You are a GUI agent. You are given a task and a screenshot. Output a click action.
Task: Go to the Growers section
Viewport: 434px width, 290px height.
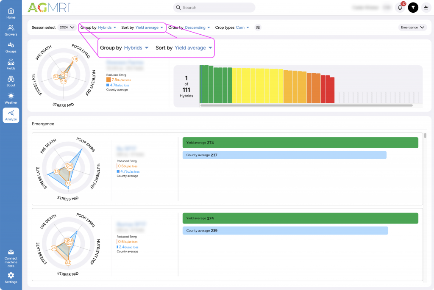11,30
